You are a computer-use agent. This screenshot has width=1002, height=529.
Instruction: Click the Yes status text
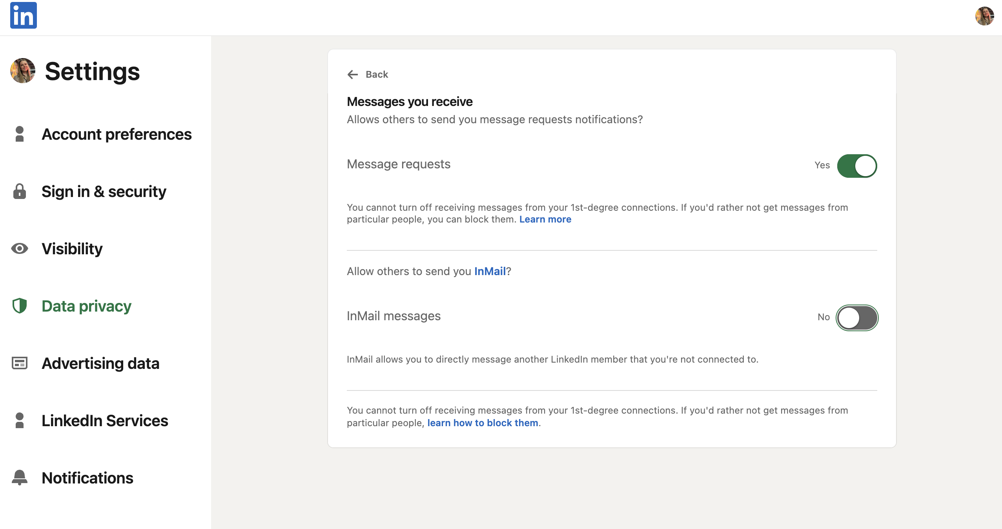[822, 165]
